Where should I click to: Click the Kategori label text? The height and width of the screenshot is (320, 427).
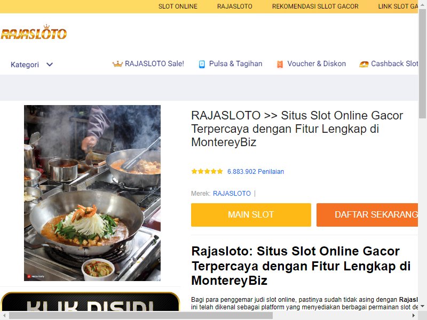[25, 65]
